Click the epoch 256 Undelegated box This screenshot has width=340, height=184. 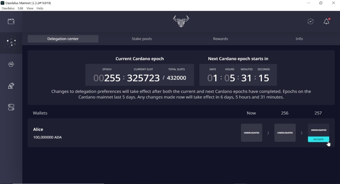point(285,133)
